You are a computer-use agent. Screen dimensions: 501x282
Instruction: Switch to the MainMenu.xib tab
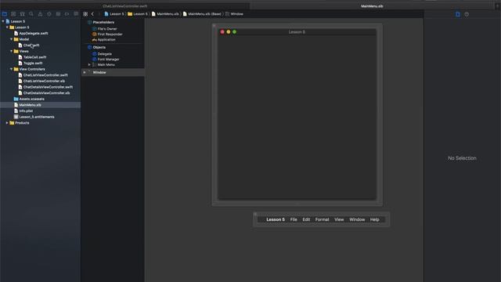(x=372, y=6)
